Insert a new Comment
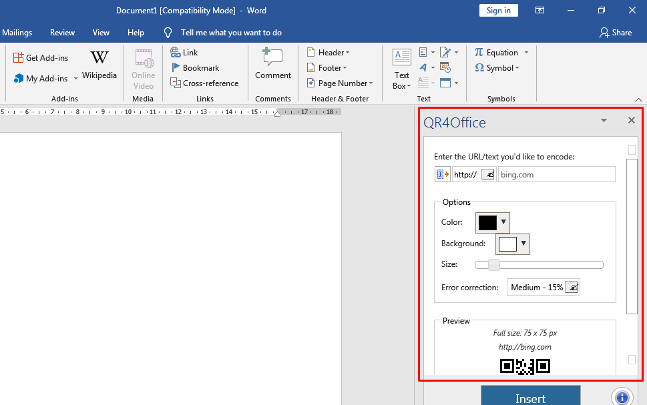Viewport: 647px width, 405px height. 272,63
